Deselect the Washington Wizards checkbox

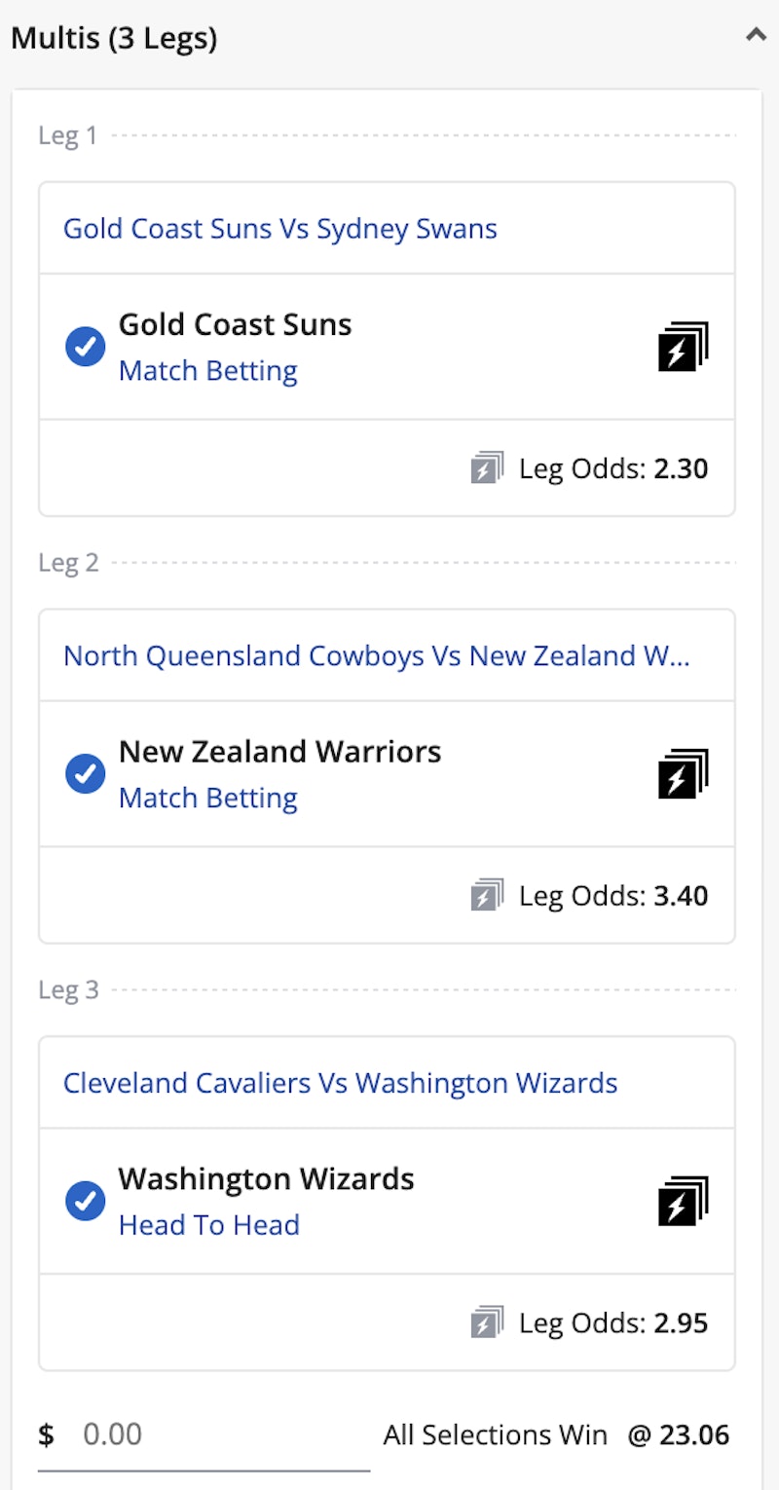click(86, 1201)
